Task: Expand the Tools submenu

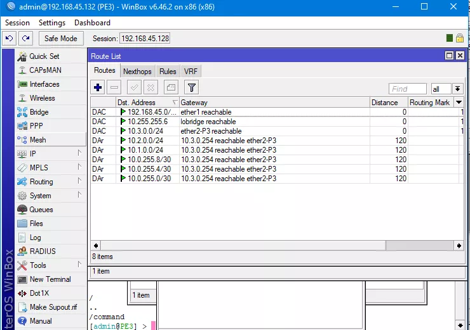Action: click(50, 265)
